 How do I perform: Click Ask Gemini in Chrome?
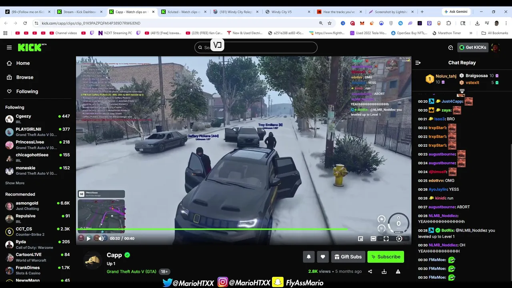[x=455, y=12]
